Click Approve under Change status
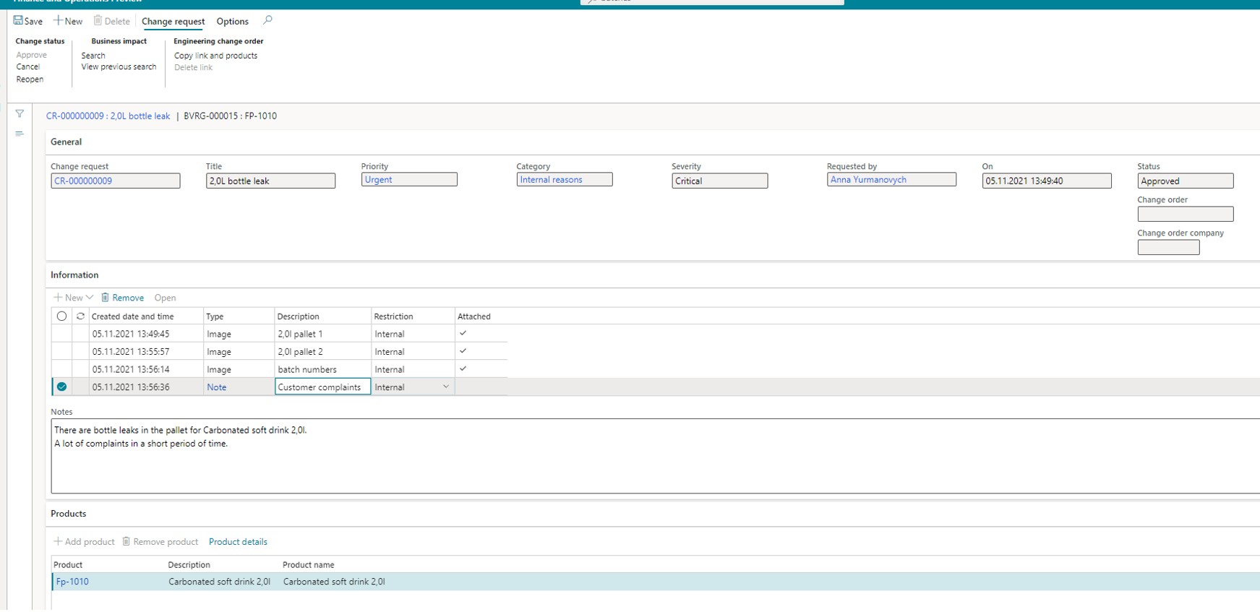1260x612 pixels. click(x=31, y=55)
